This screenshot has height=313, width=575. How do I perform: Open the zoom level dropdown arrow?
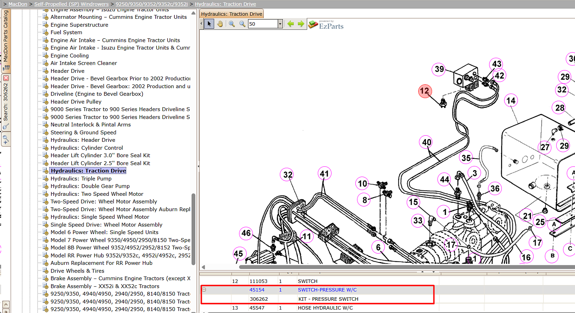(x=280, y=24)
